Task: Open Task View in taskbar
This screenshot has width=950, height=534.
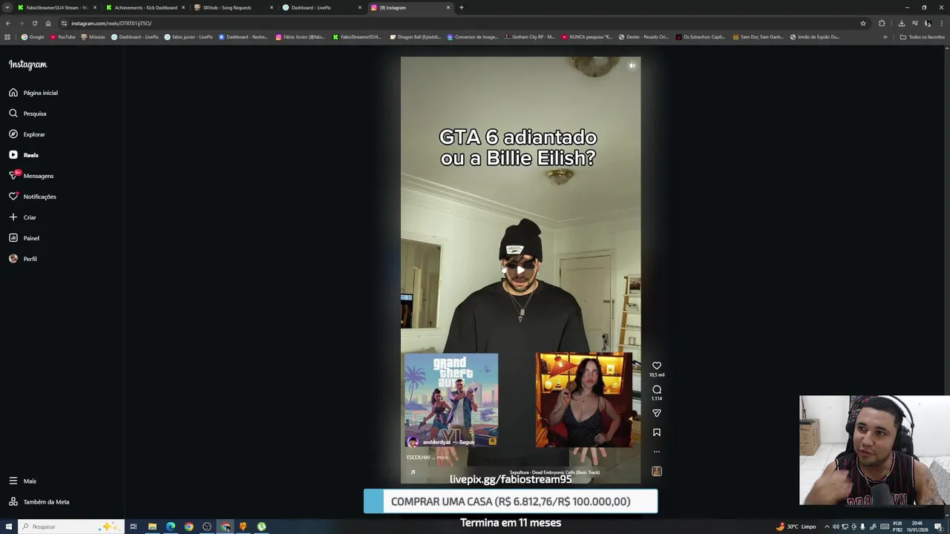Action: (x=134, y=527)
